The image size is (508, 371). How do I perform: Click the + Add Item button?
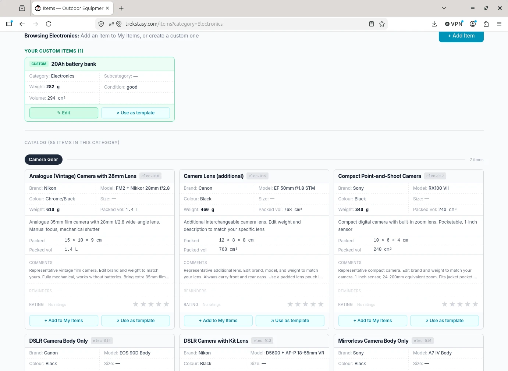(x=461, y=36)
